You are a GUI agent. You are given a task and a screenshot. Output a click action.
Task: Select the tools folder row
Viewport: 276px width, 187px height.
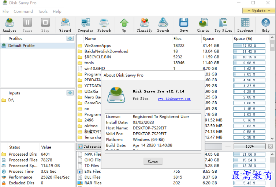(x=172, y=63)
